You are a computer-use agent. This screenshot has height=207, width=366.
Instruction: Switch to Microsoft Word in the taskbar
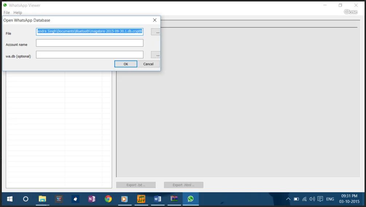click(157, 199)
